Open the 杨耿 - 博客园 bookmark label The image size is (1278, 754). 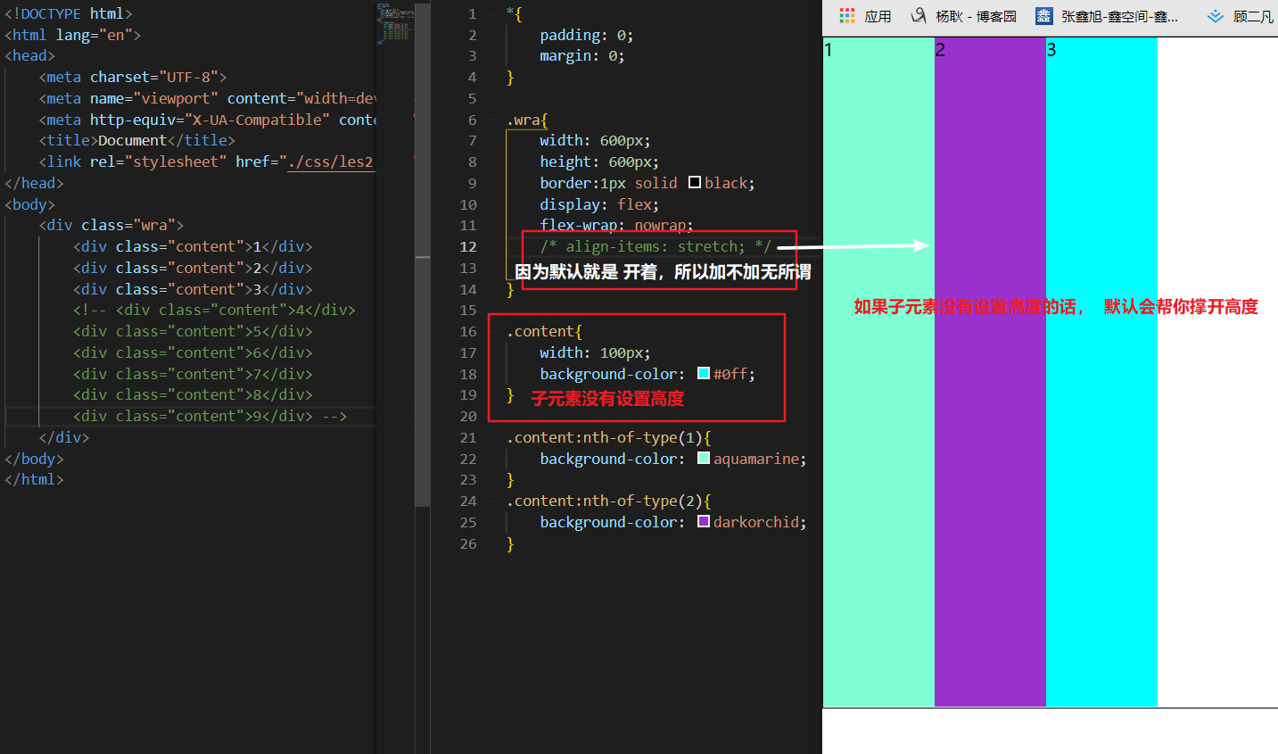(976, 16)
